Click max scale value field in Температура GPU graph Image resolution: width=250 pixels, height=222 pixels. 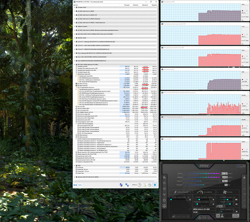[245, 4]
